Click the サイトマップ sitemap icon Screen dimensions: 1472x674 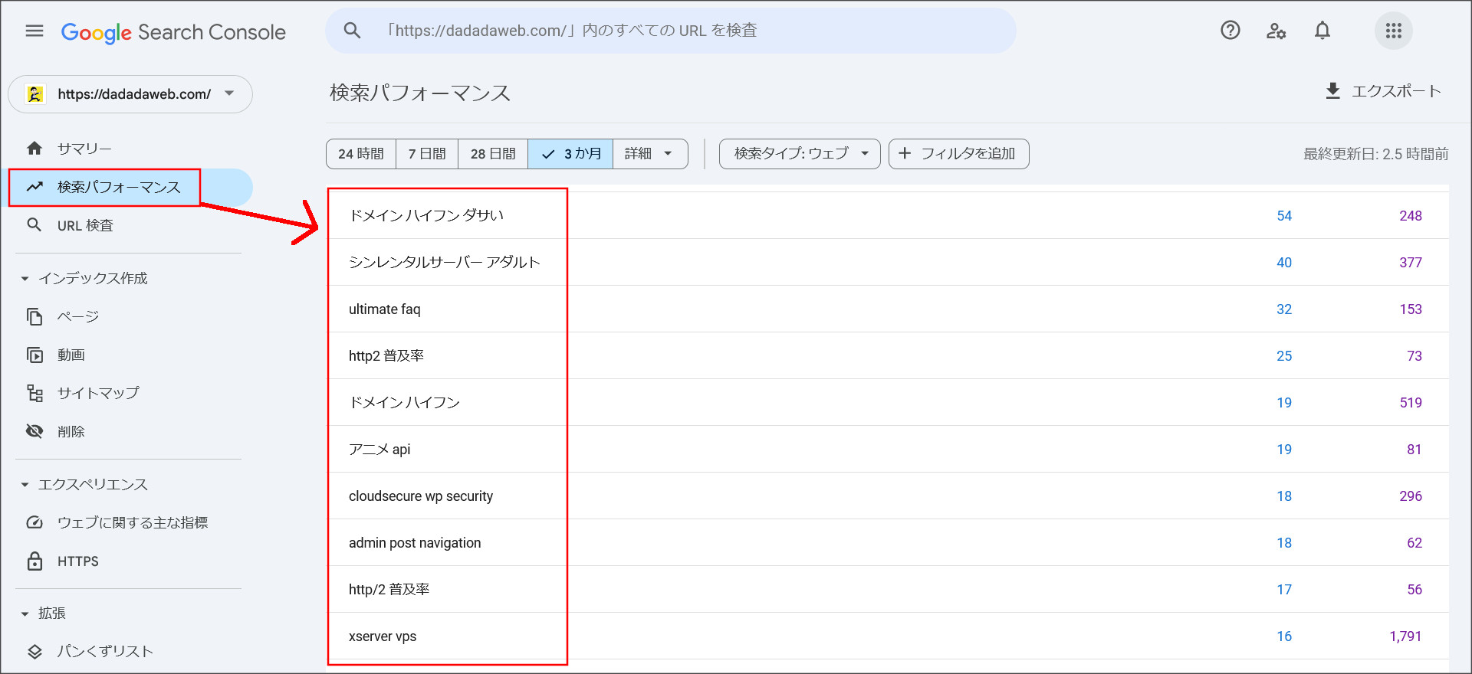(x=34, y=393)
